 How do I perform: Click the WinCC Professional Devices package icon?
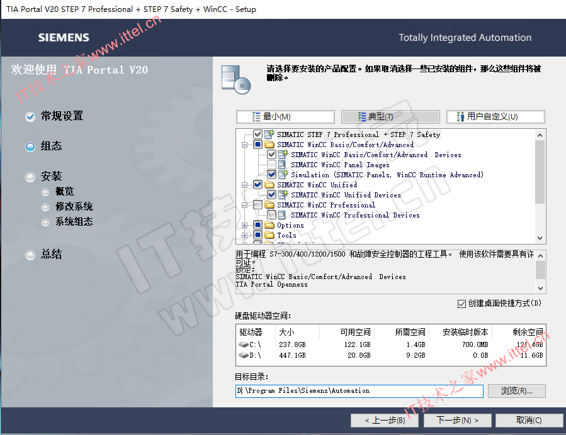point(282,215)
